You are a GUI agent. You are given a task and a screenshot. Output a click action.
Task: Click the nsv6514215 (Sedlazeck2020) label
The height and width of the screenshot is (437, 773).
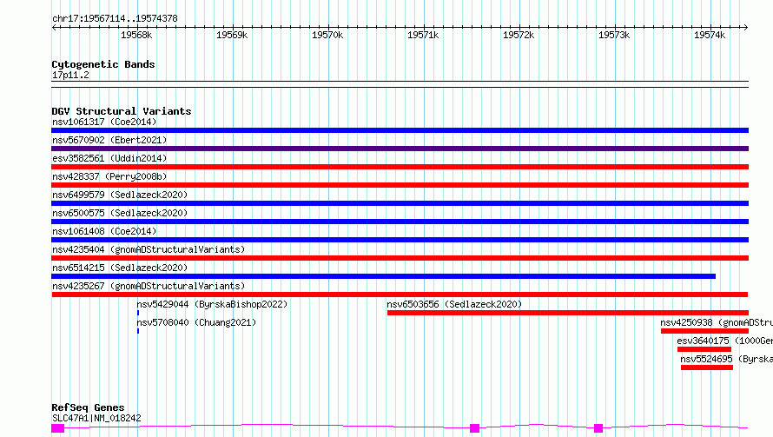pyautogui.click(x=120, y=268)
